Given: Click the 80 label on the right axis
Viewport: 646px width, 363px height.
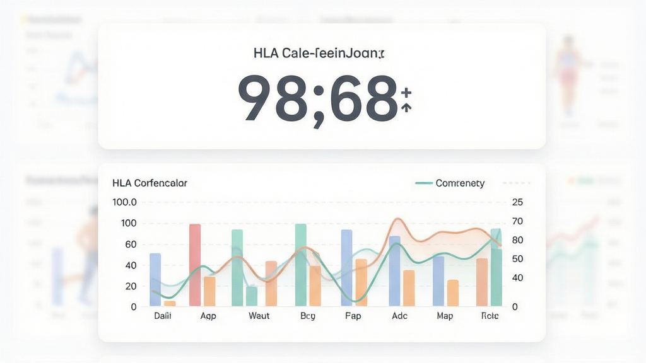Looking at the screenshot, I should pyautogui.click(x=517, y=240).
